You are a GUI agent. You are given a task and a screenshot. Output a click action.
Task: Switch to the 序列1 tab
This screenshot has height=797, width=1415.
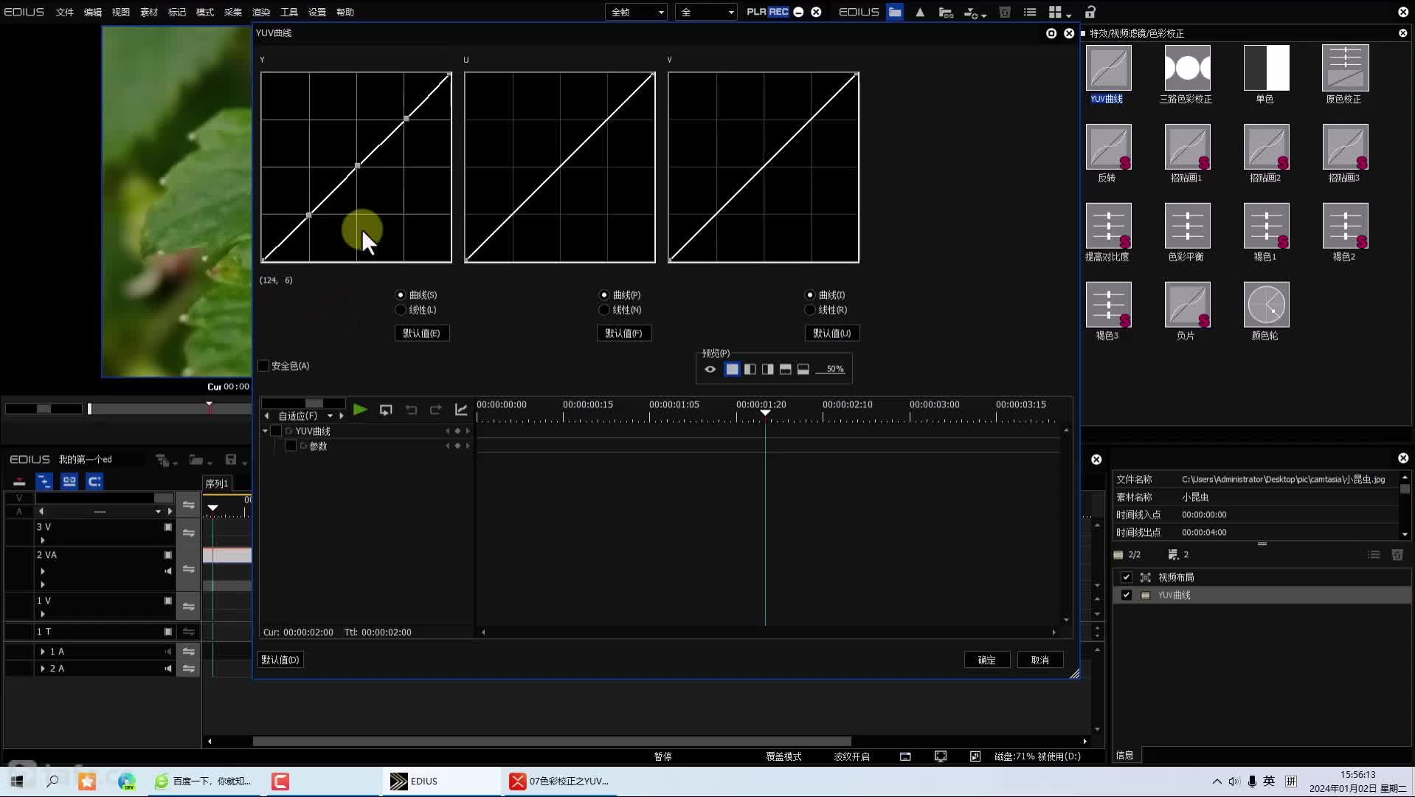(217, 483)
